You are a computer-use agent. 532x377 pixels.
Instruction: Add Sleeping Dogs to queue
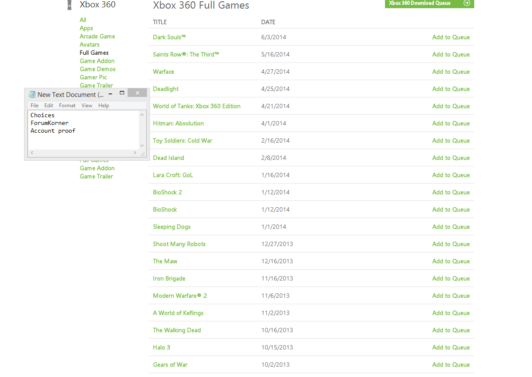[x=451, y=227]
